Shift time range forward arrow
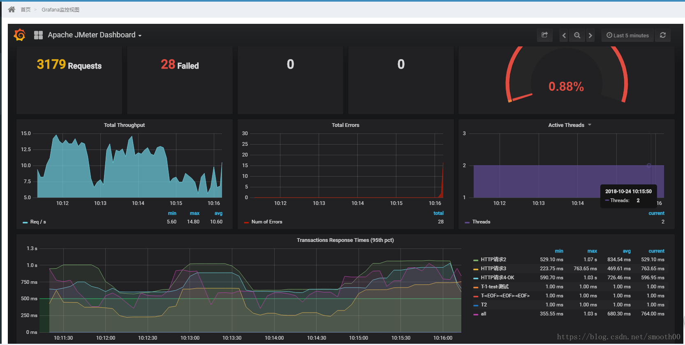Viewport: 685px width, 345px height. click(590, 35)
